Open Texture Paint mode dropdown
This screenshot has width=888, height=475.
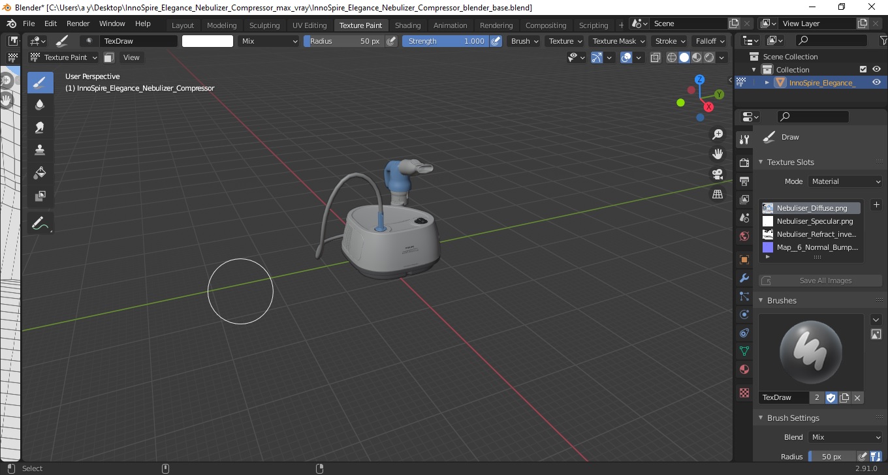[64, 57]
